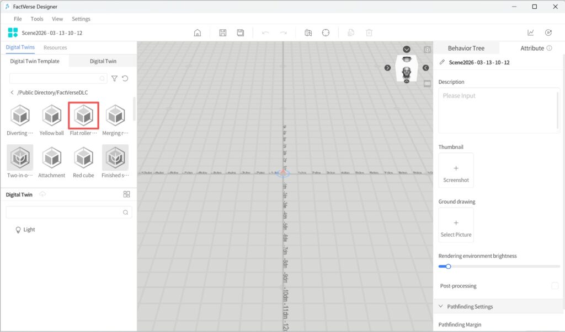The image size is (565, 332).
Task: Click the Home icon in toolbar
Action: point(197,33)
